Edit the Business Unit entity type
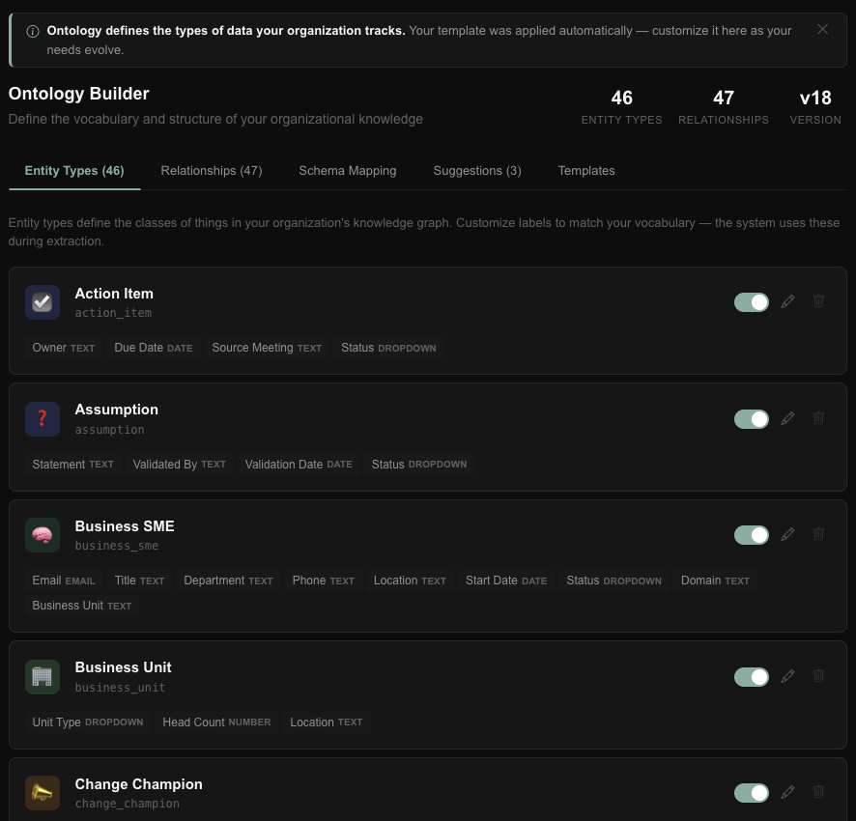This screenshot has height=821, width=856. pos(787,676)
